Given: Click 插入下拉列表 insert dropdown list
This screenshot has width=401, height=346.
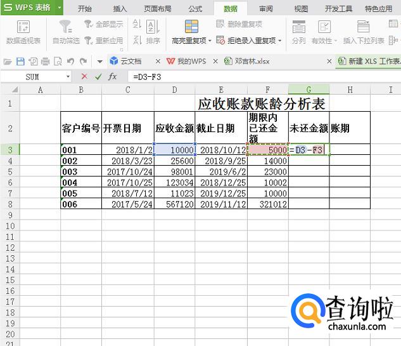Looking at the screenshot, I should [364, 32].
